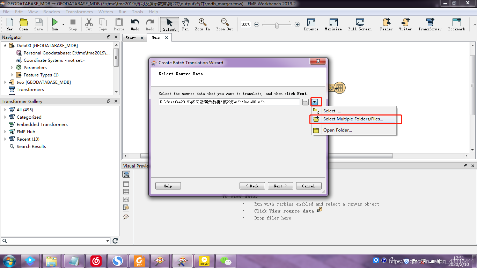Select Embedded Transformers in the gallery
This screenshot has height=268, width=477.
[x=42, y=124]
